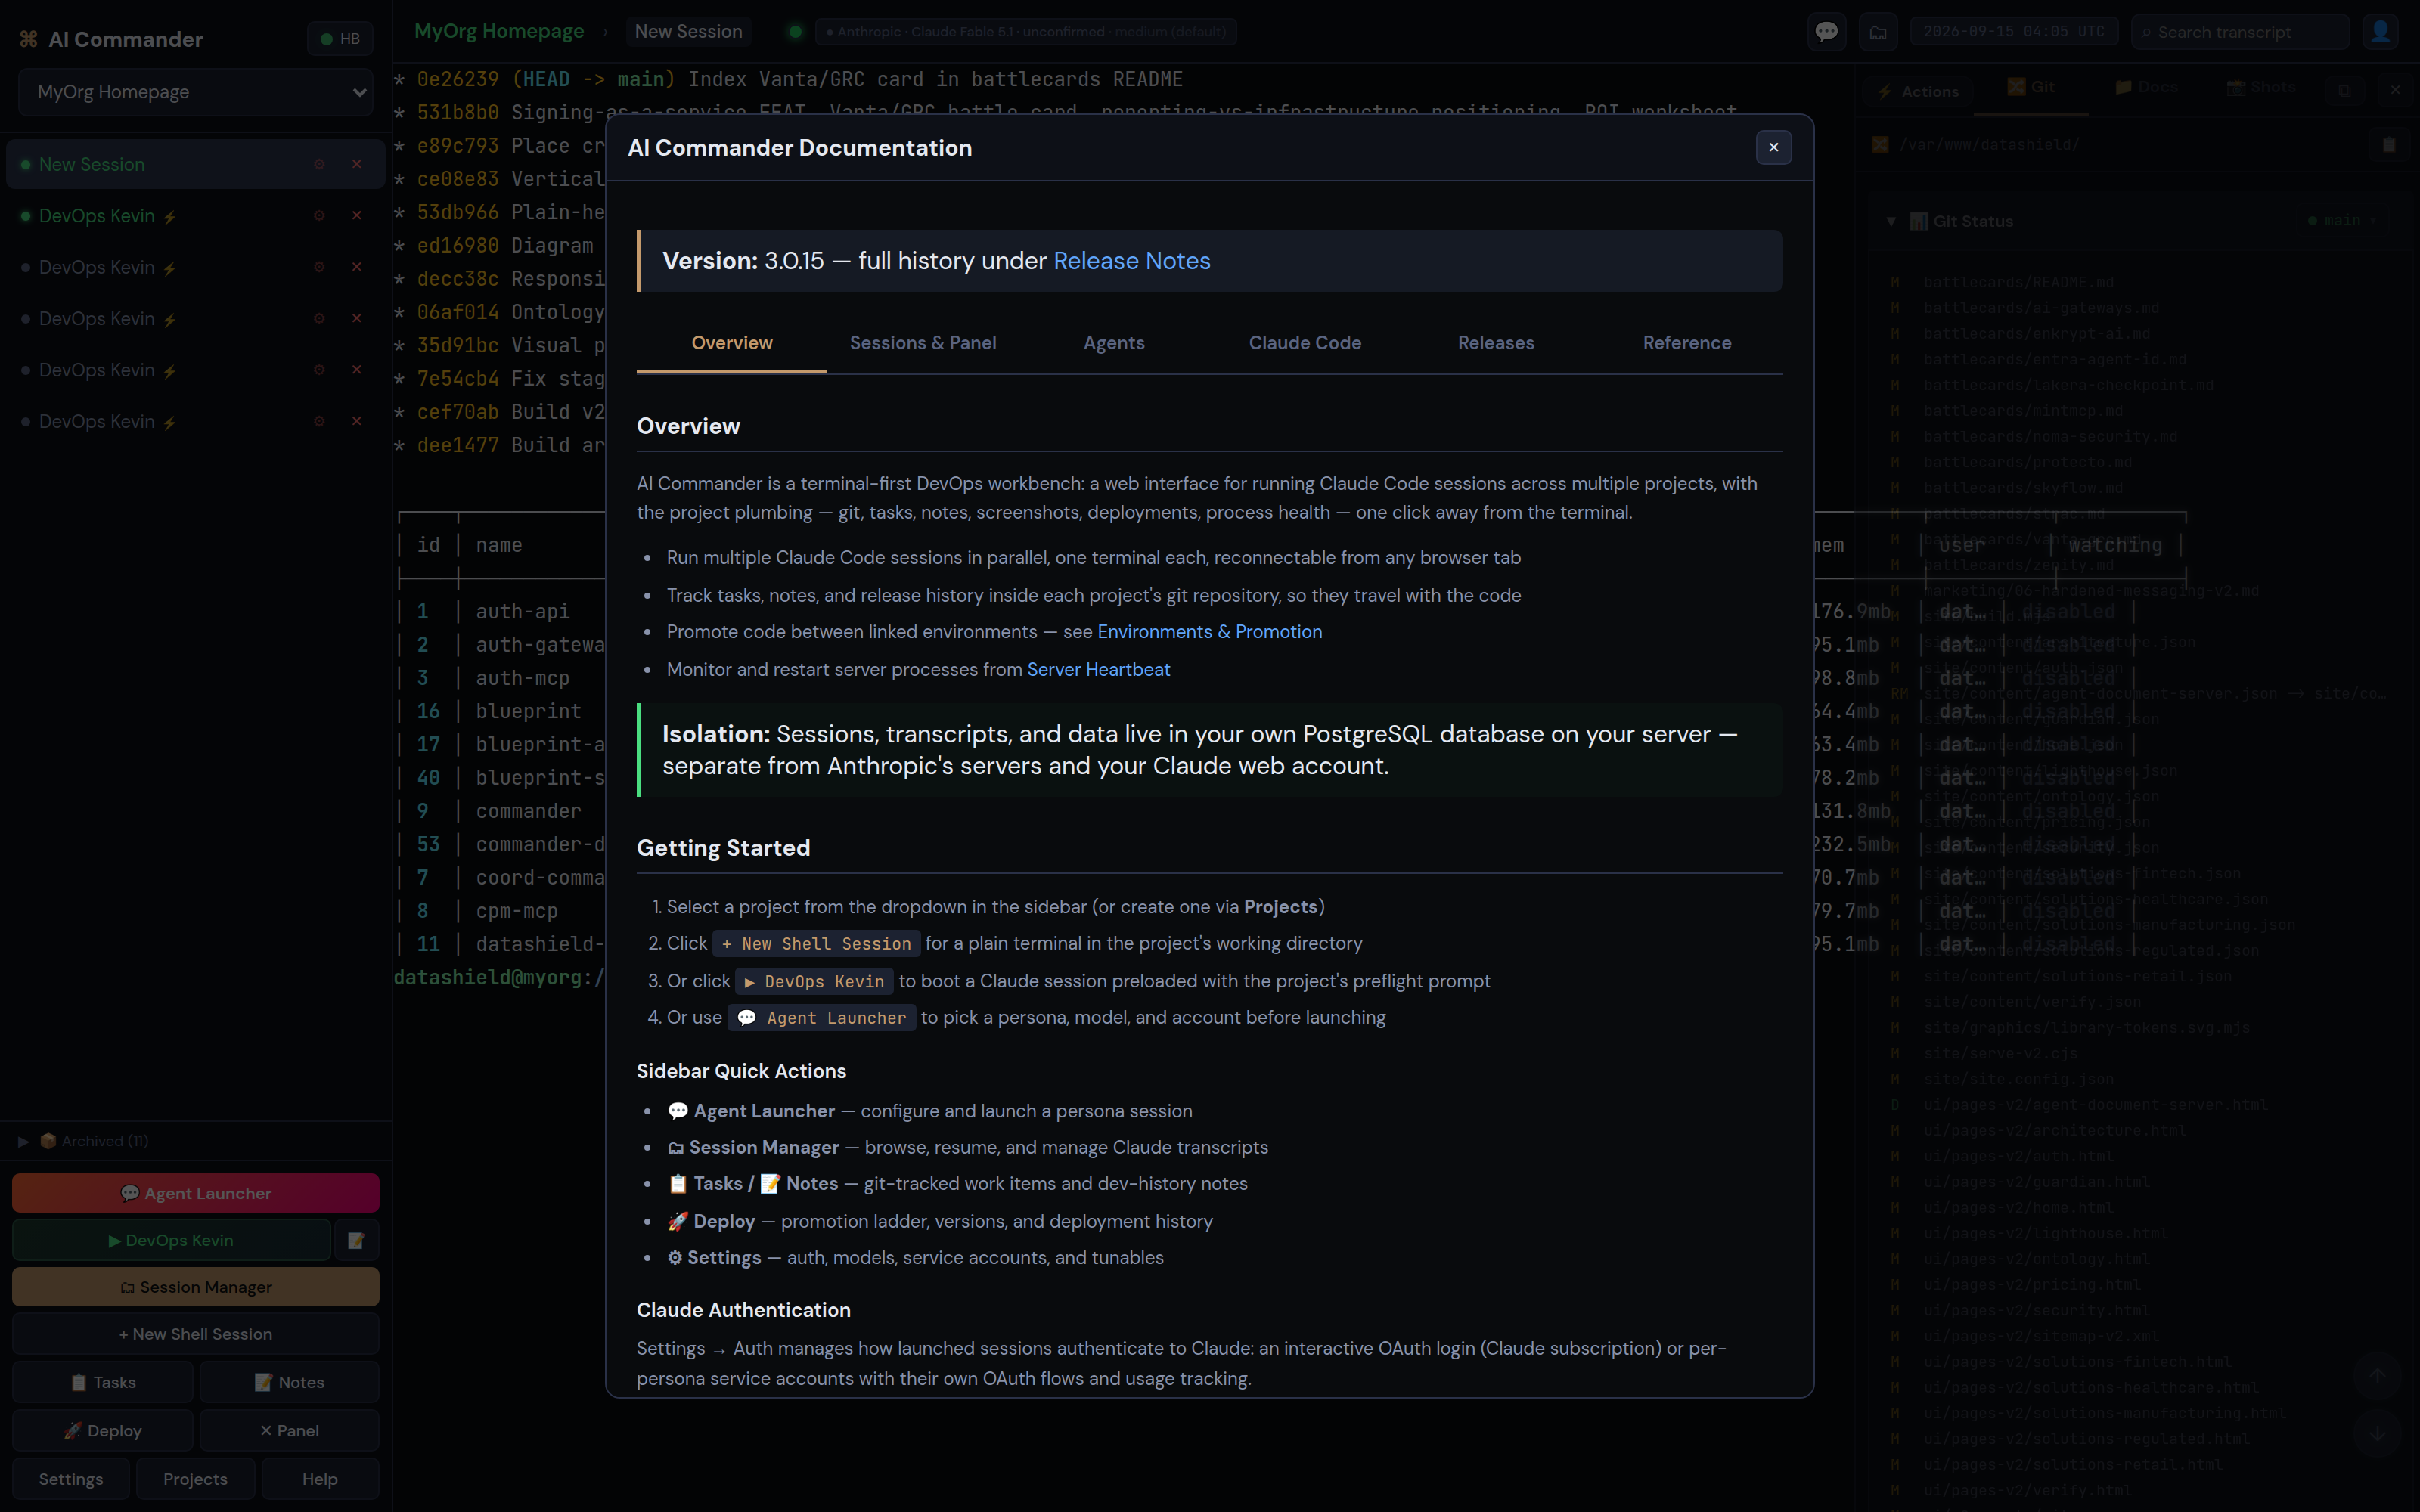Click the 0e26239 commit hash in terminal
Image resolution: width=2420 pixels, height=1512 pixels.
pyautogui.click(x=457, y=79)
